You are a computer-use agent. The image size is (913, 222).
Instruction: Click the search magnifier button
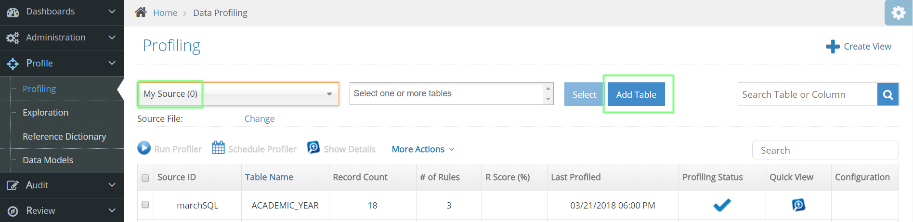tap(888, 94)
